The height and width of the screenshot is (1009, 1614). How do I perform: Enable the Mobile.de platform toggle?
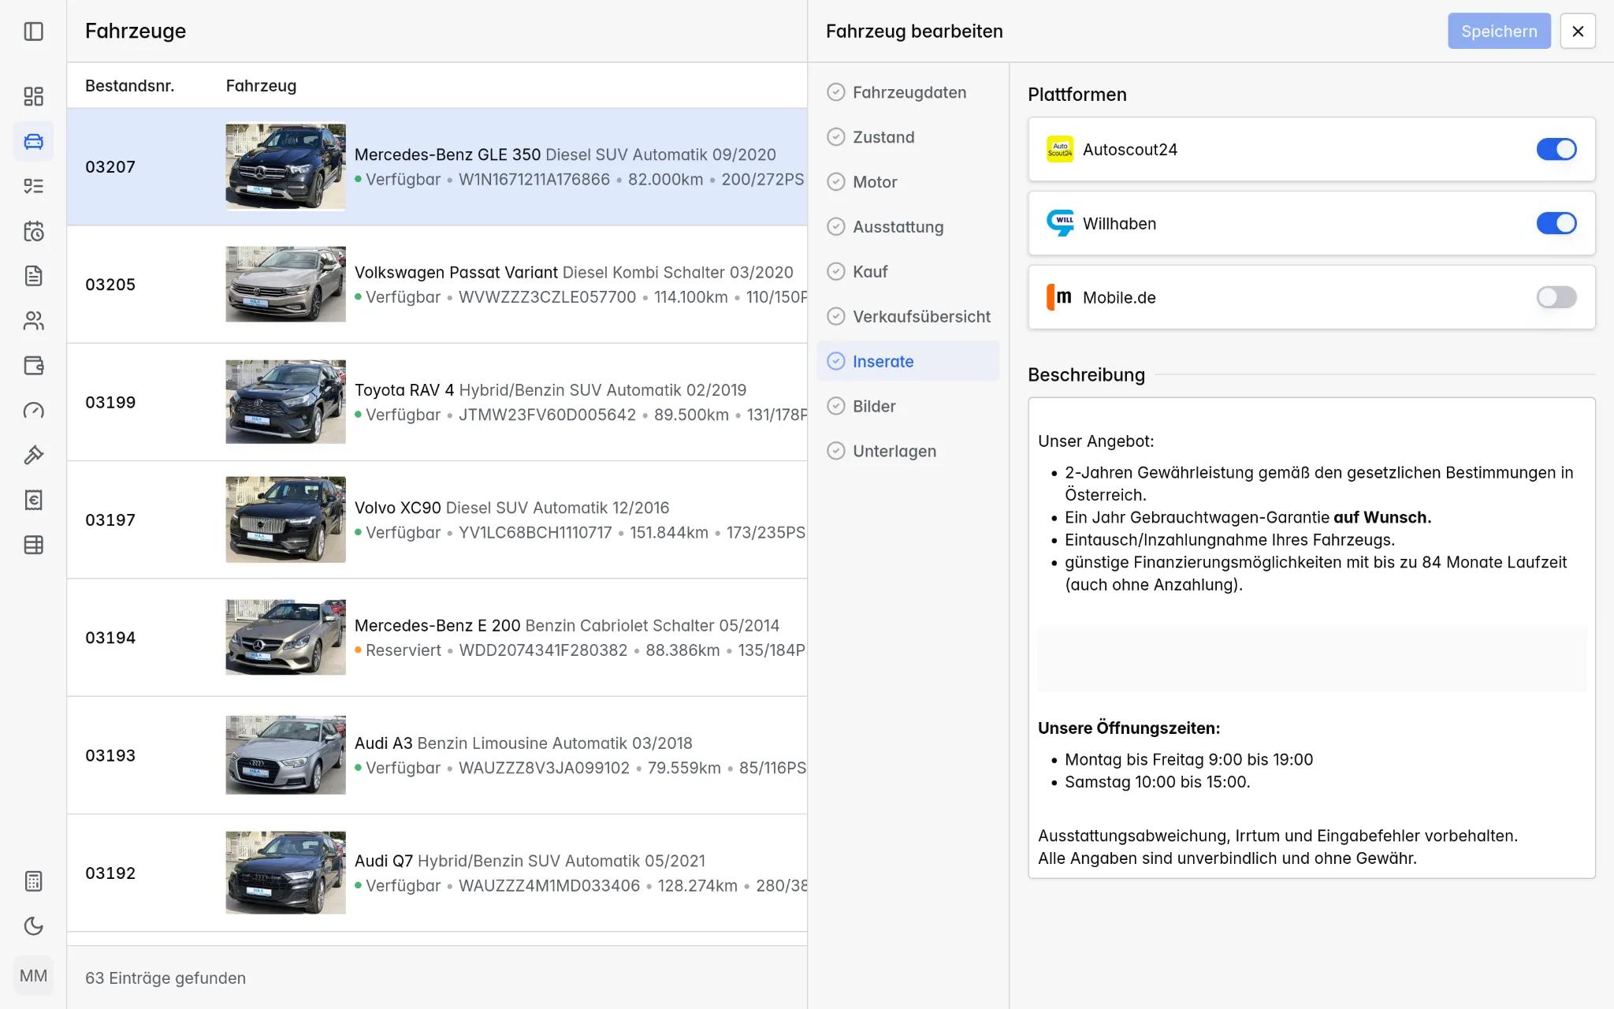click(1556, 297)
